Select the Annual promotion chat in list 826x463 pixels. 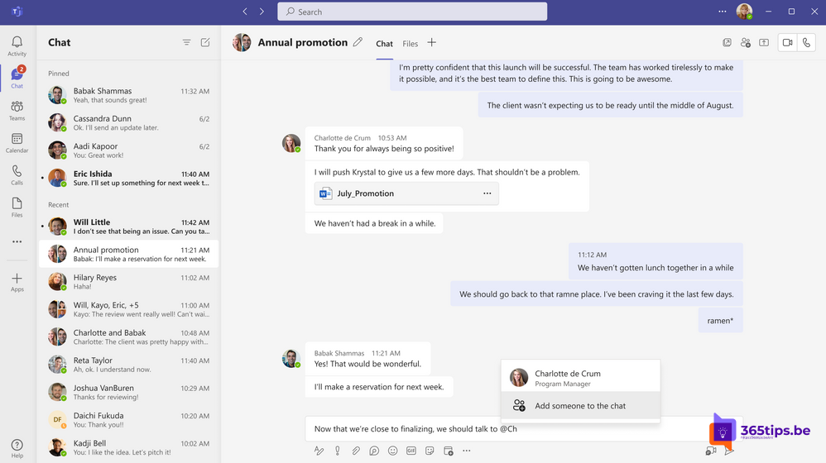[x=128, y=254]
